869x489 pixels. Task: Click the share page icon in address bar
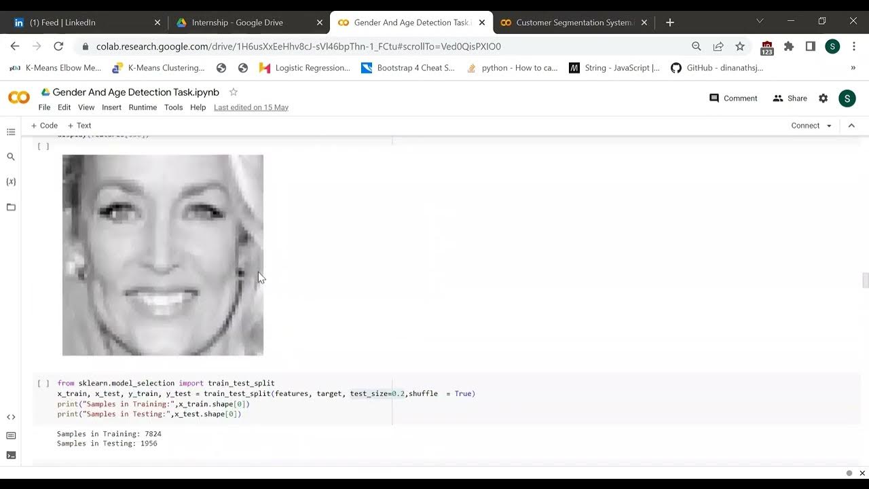[x=718, y=46]
